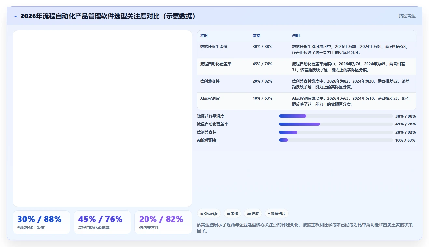The width and height of the screenshot is (429, 247).
Task: Select the 数据迁移平滑度 table row name
Action: coord(214,47)
